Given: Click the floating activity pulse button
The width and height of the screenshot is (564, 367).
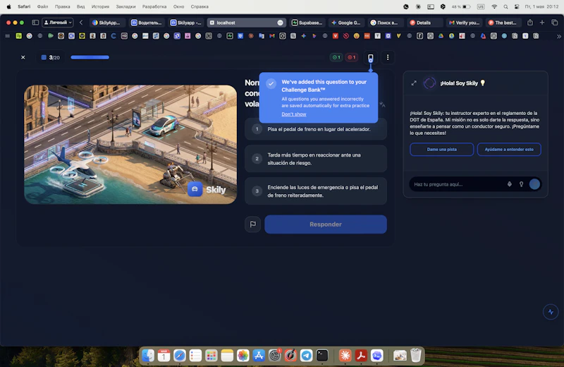Looking at the screenshot, I should pyautogui.click(x=551, y=312).
